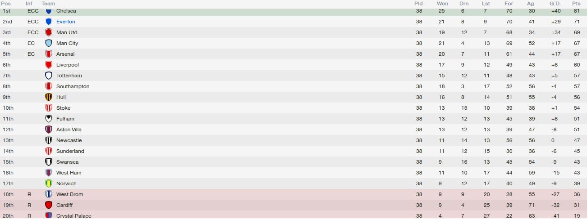Image resolution: width=587 pixels, height=219 pixels.
Task: Select the Sunderland team name
Action: pos(70,151)
